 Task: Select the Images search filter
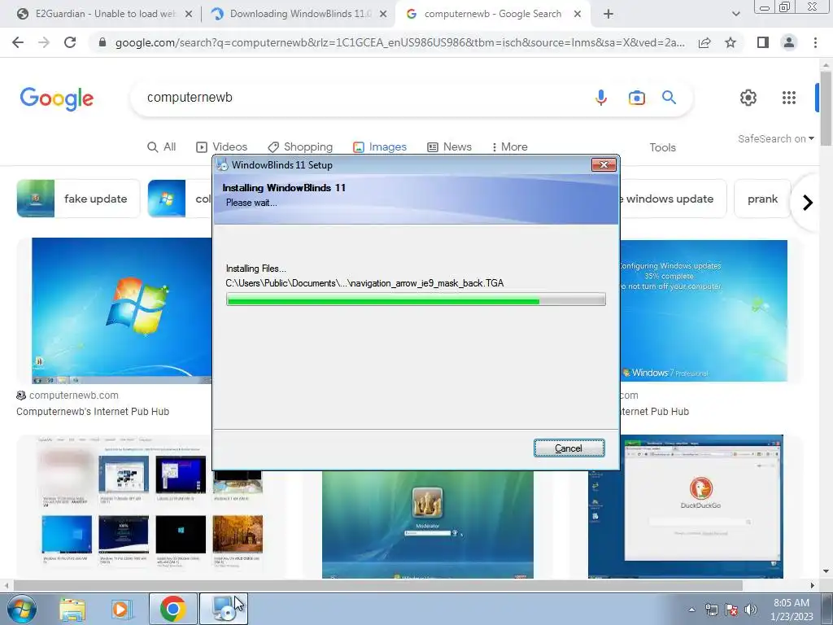[x=380, y=146]
